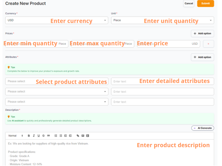Toggle italic text formatting

(34, 136)
